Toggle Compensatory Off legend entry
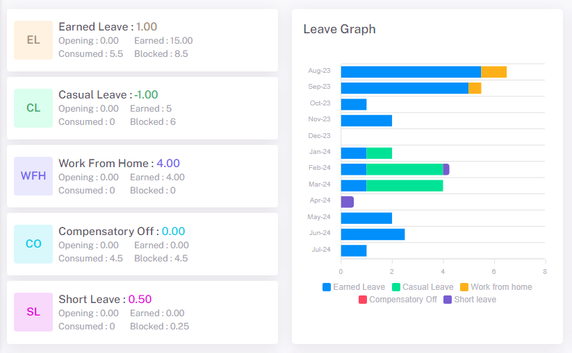The image size is (572, 353). click(397, 300)
